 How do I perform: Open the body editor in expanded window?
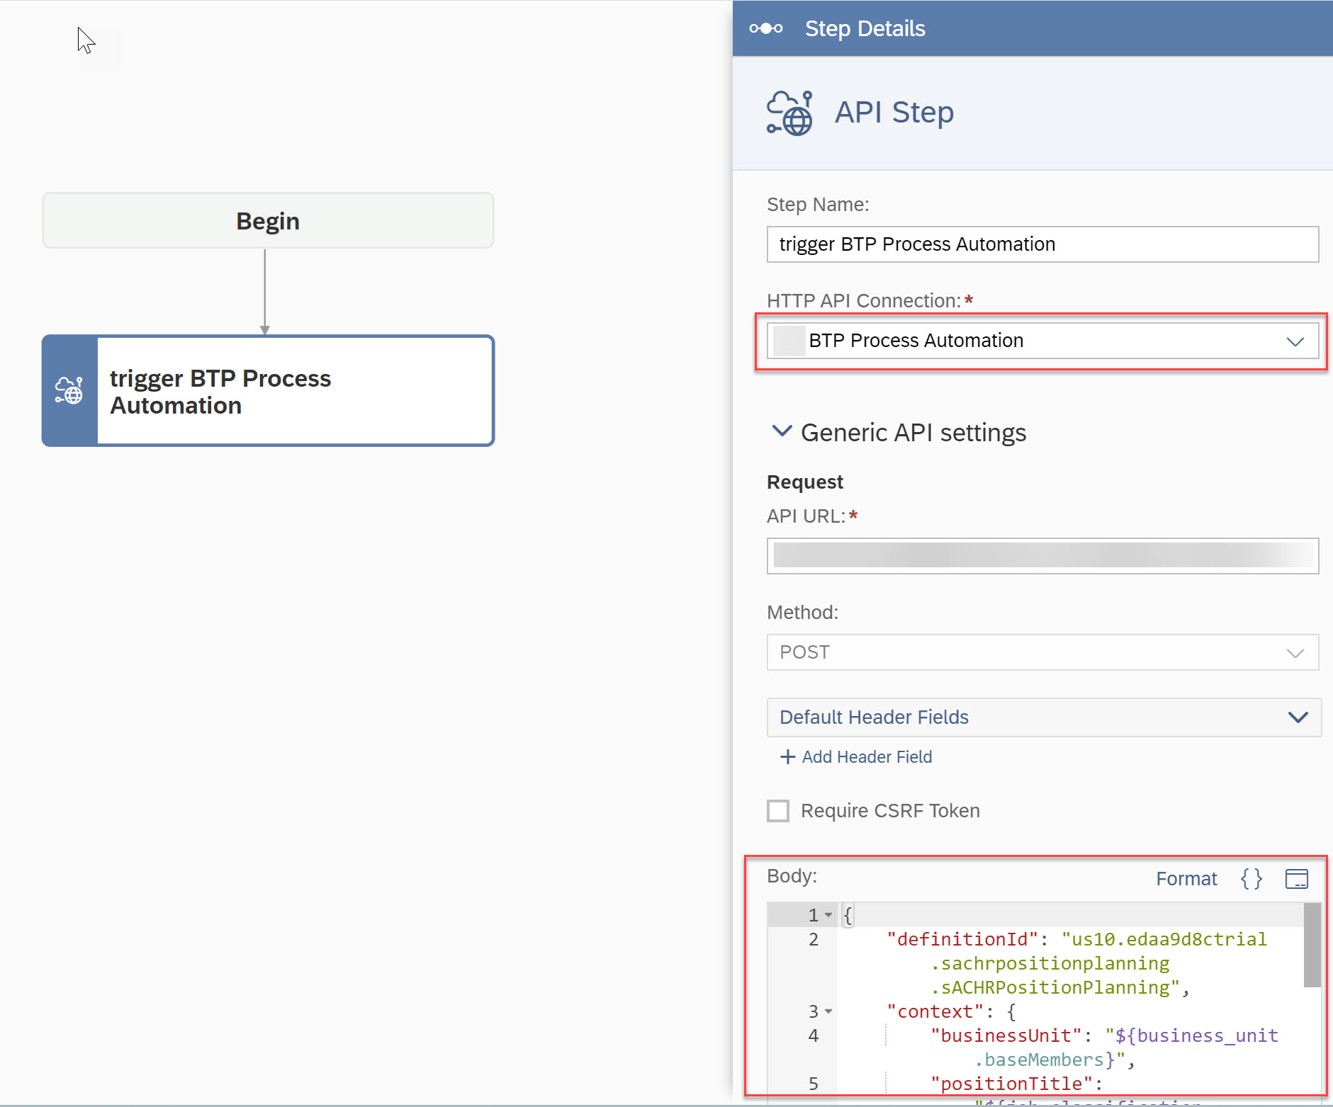[1296, 879]
